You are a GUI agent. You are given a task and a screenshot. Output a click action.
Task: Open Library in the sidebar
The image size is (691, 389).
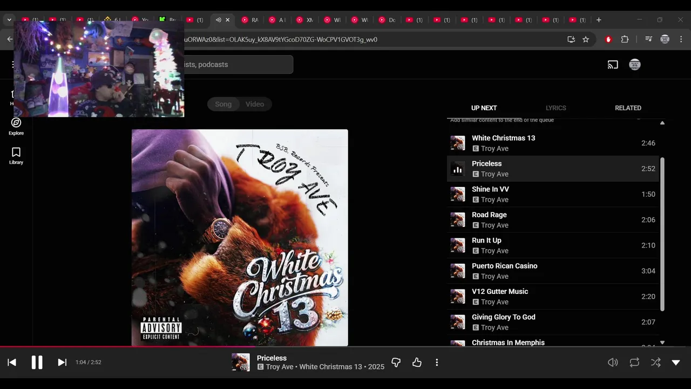click(x=16, y=156)
